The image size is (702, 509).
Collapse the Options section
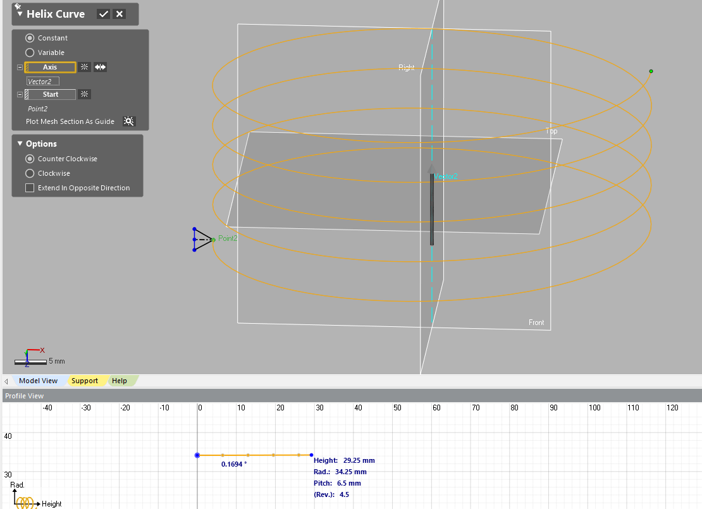[19, 144]
